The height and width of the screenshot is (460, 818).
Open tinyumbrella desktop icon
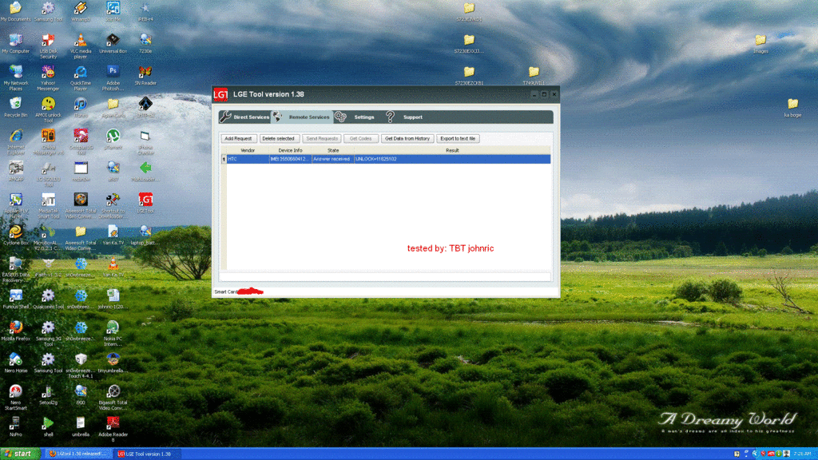(113, 363)
